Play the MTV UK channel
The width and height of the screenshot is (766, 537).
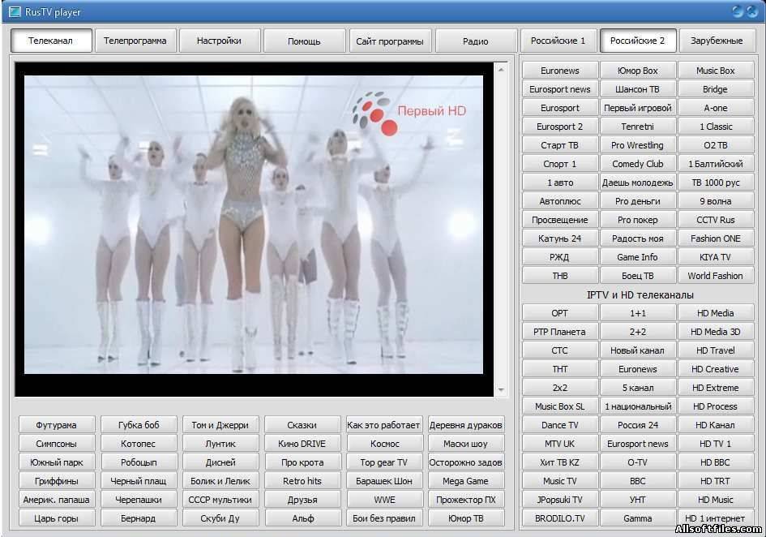560,444
